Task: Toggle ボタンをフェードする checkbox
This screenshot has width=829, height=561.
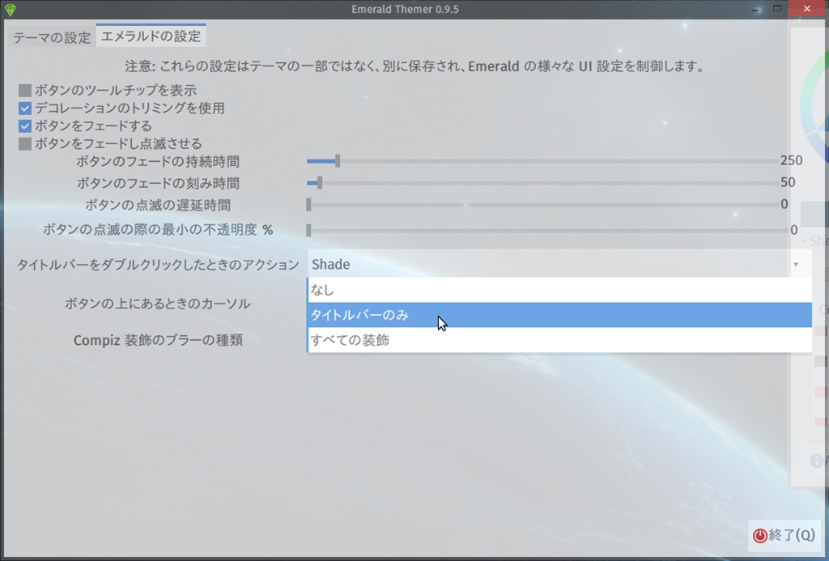Action: [x=25, y=125]
